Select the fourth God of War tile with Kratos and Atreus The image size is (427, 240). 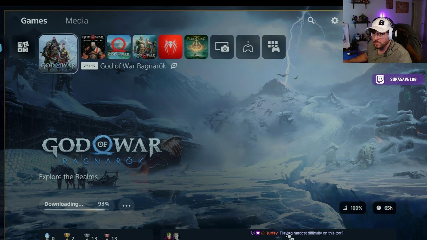(144, 47)
